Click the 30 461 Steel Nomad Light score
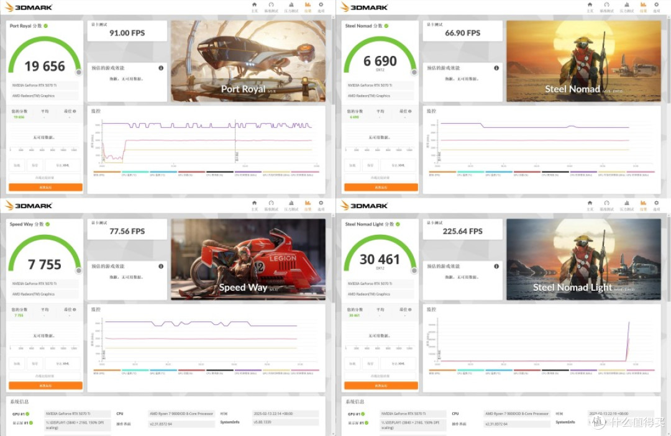671x436 pixels. (380, 259)
